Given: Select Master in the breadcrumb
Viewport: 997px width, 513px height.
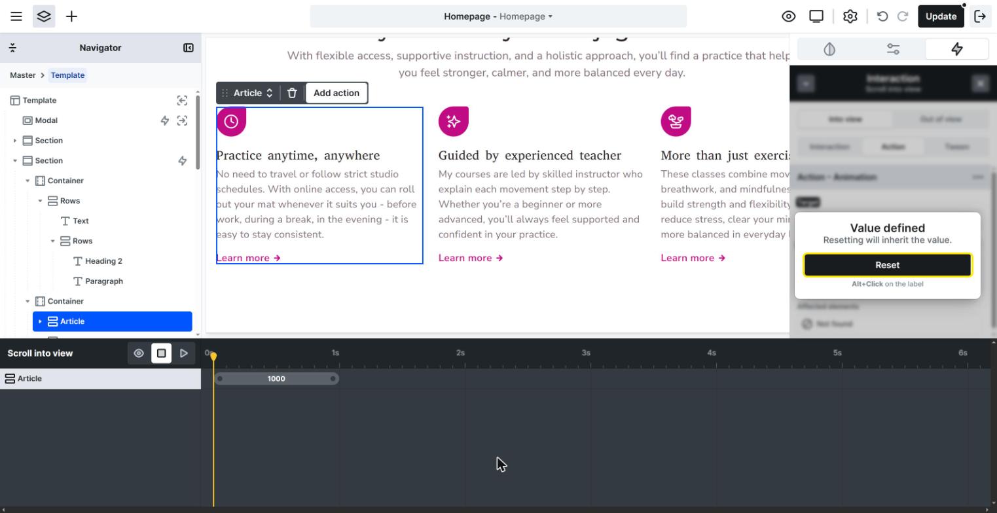Looking at the screenshot, I should tap(23, 75).
